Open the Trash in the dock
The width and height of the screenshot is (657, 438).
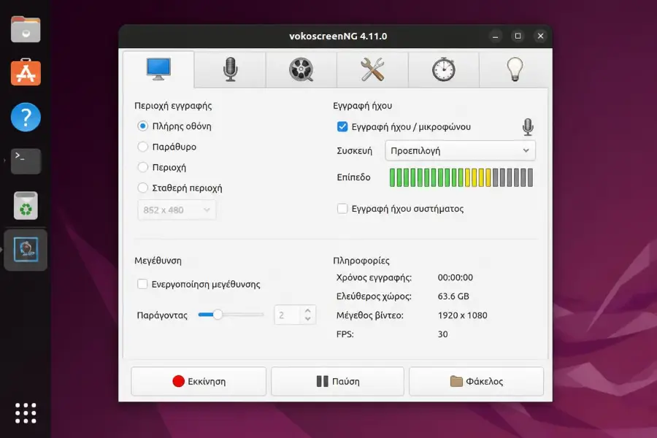[26, 205]
